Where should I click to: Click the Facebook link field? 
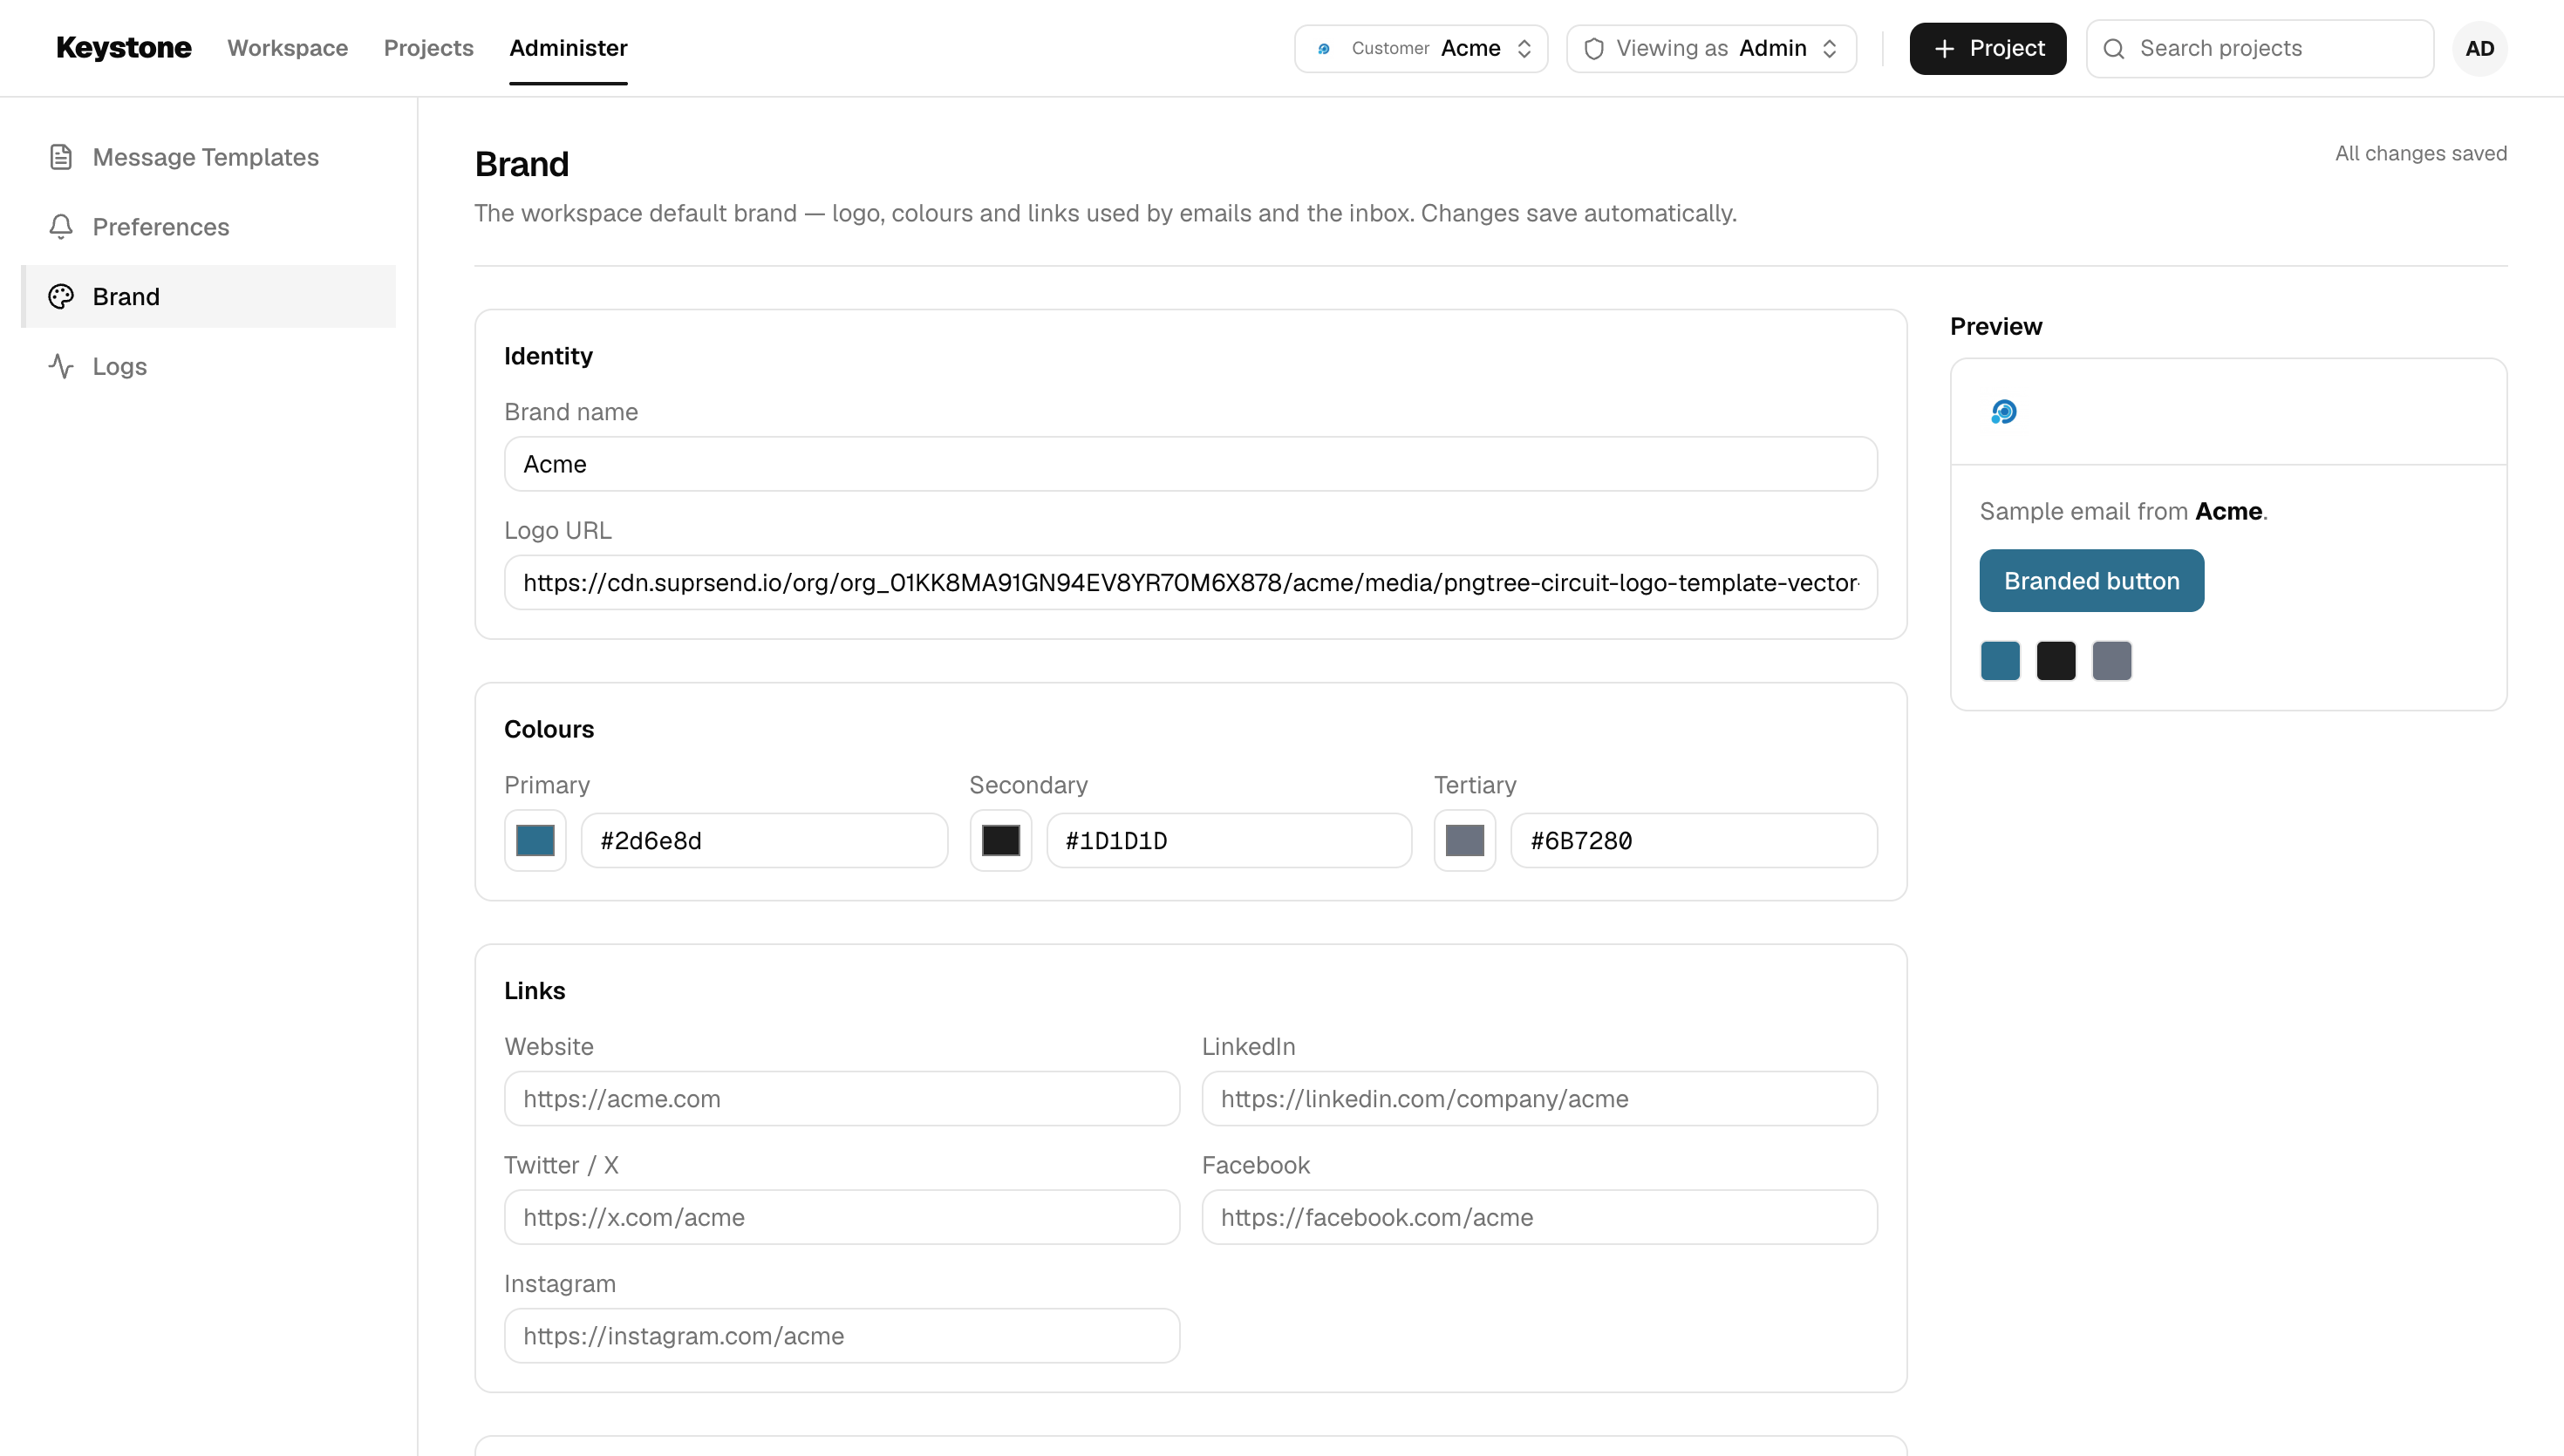click(x=1539, y=1217)
